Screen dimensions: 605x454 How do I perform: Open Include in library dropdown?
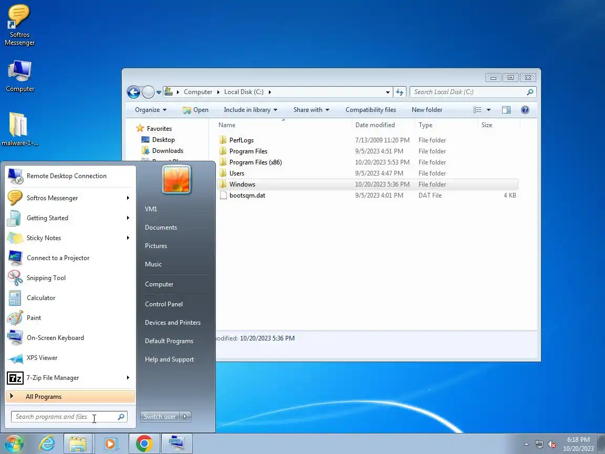click(251, 110)
